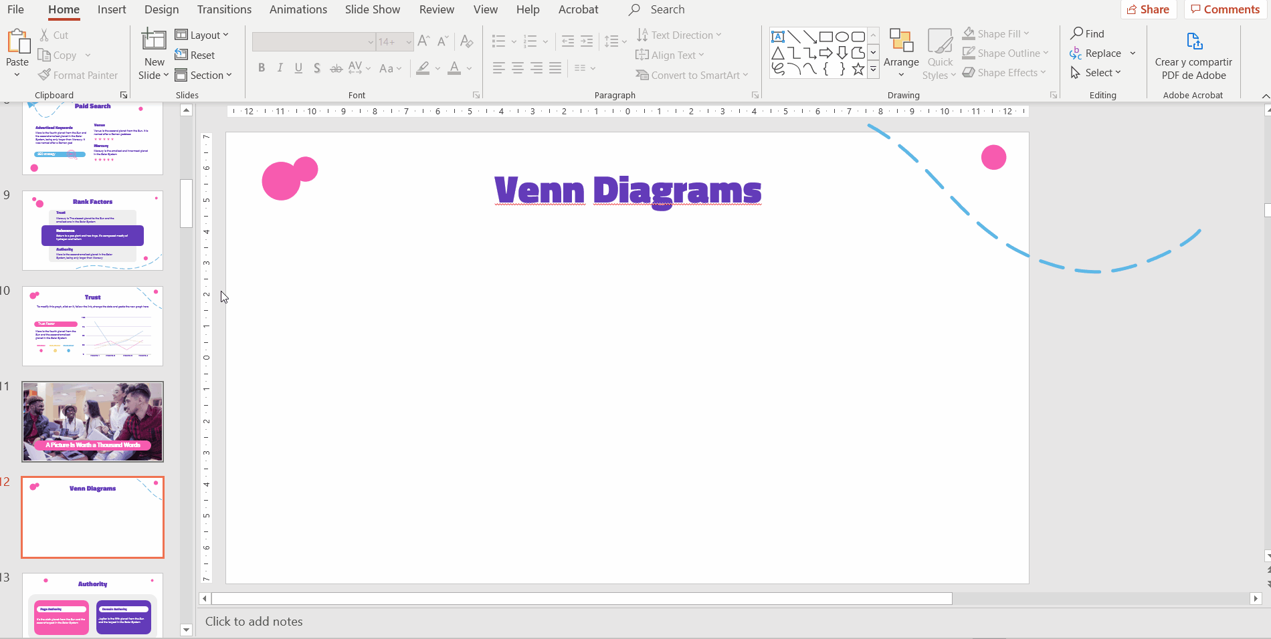Screen dimensions: 1271x639
Task: Expand the Layout dropdown
Action: [x=202, y=35]
